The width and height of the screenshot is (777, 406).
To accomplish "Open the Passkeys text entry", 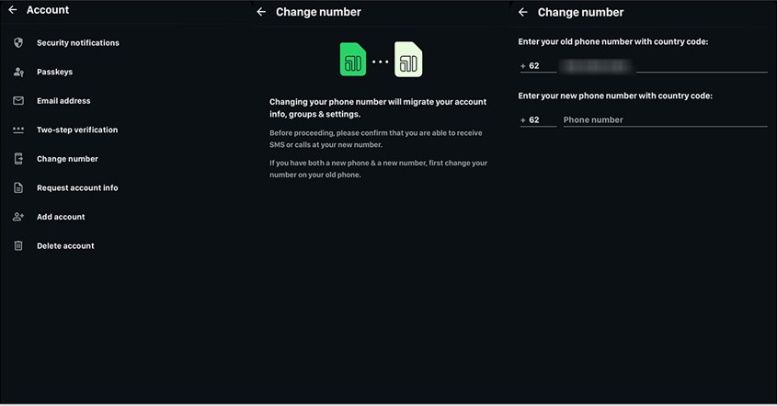I will pyautogui.click(x=54, y=72).
